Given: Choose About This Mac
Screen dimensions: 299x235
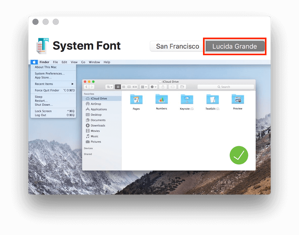Looking at the screenshot, I should [53, 67].
